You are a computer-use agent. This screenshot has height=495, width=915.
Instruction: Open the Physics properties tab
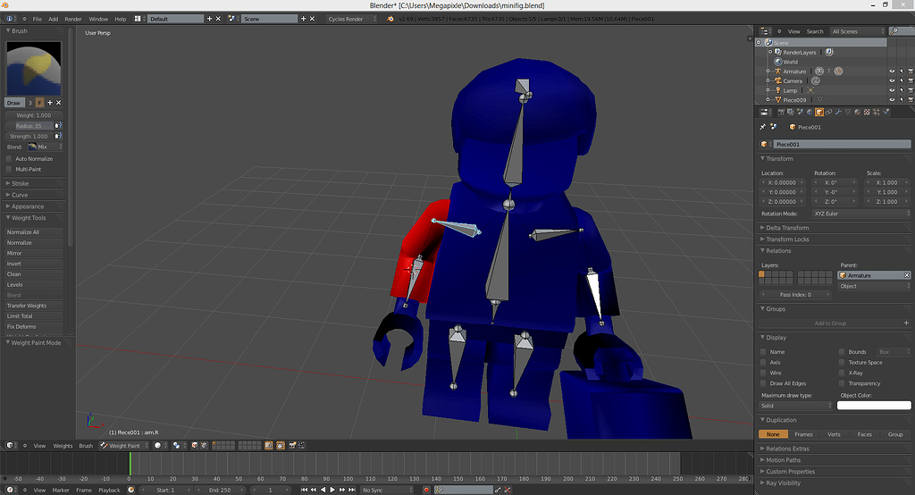click(x=886, y=112)
